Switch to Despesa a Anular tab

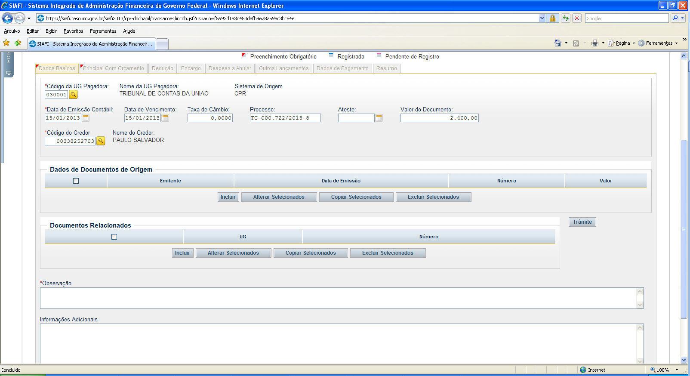coord(230,68)
